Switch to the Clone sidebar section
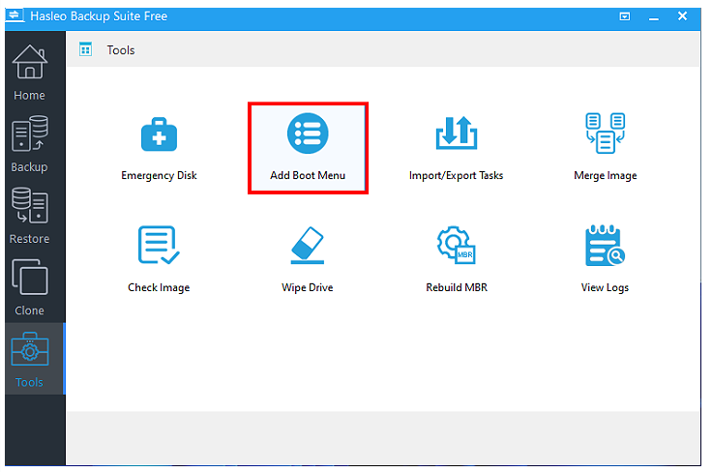Viewport: 712px width, 472px height. 30,287
